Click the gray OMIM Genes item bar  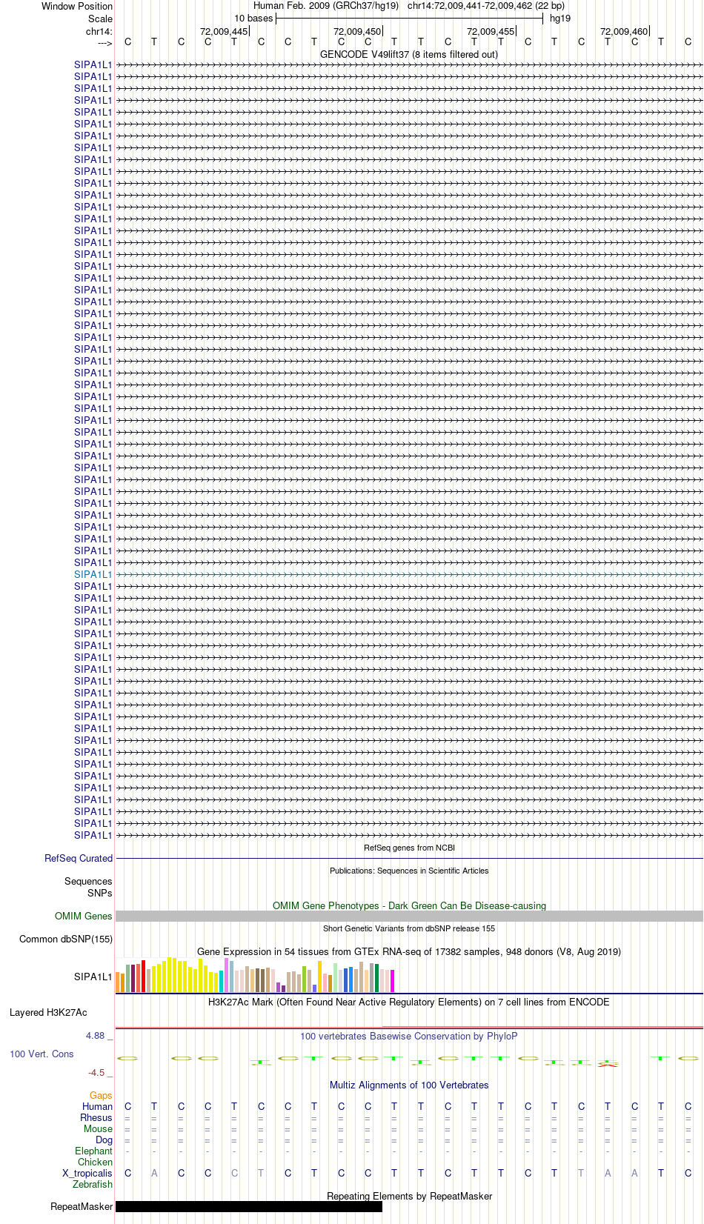click(x=409, y=917)
